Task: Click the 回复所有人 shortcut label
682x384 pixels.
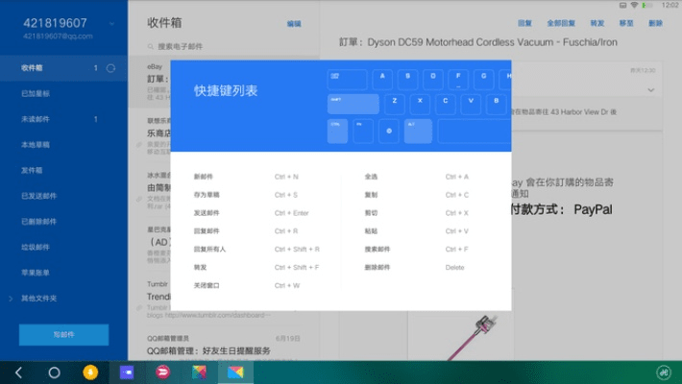Action: click(209, 250)
